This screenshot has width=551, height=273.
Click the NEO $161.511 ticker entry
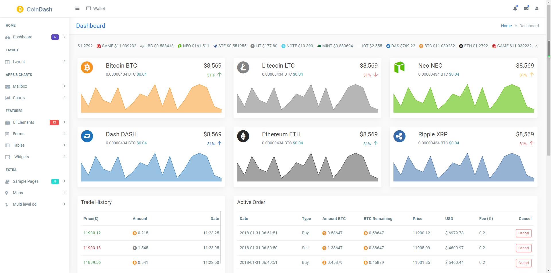pos(193,46)
